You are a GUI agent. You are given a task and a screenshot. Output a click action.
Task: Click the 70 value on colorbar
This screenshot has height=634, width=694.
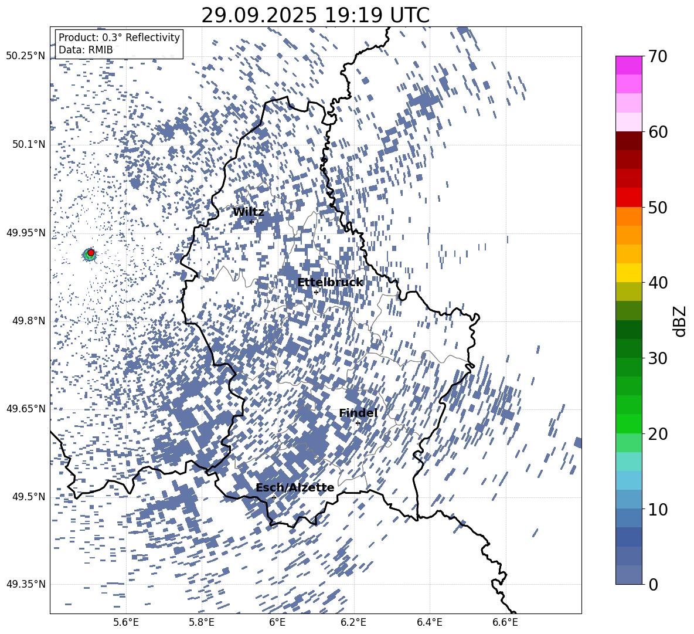[657, 56]
